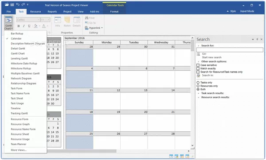Enable the Case sensitive checkbox
The image size is (266, 160).
[198, 65]
